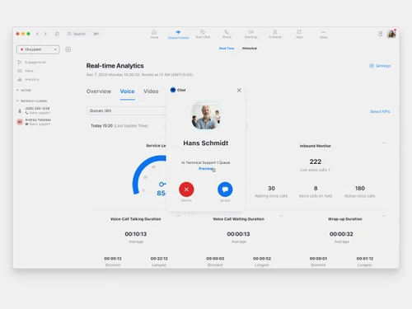Open Engagements in the sidebar
Screen dimensions: 412x309
tap(31, 63)
